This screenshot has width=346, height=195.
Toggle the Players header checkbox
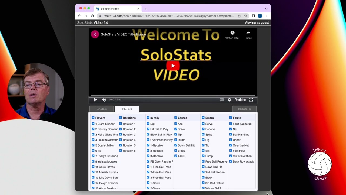coord(93,118)
